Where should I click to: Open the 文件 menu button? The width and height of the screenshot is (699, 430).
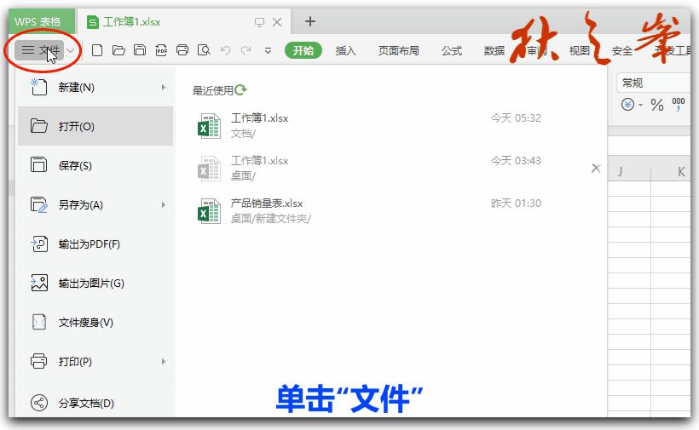40,50
